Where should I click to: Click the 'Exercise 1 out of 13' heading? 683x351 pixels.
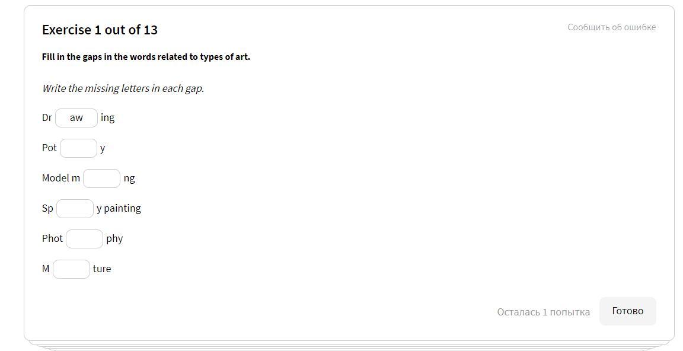pos(100,30)
